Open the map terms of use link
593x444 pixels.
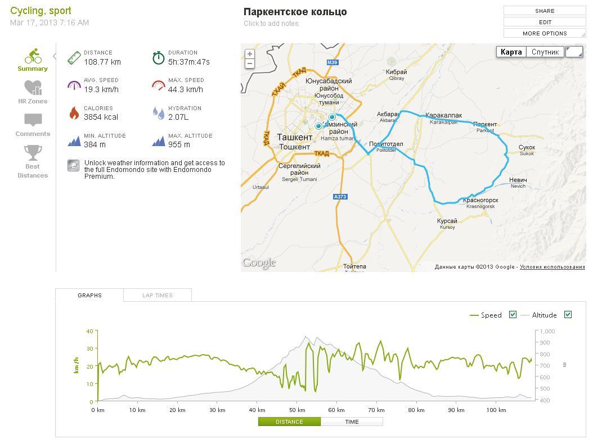(x=552, y=267)
